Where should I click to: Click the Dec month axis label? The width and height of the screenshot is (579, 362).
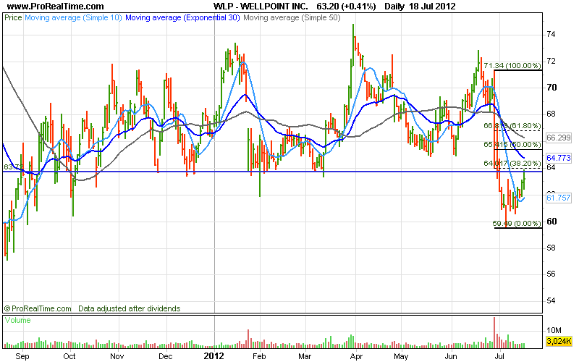pyautogui.click(x=166, y=356)
